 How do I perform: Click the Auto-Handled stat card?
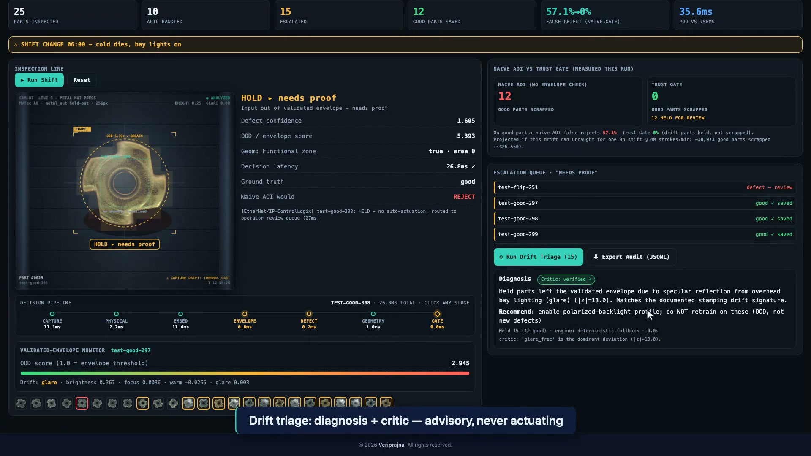click(x=206, y=15)
